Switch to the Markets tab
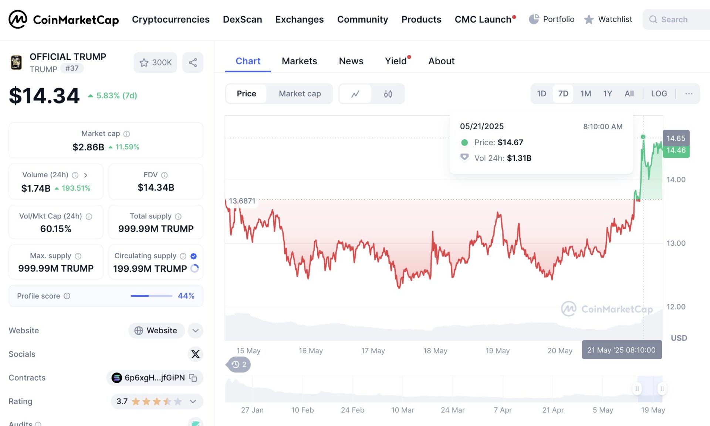 point(300,61)
